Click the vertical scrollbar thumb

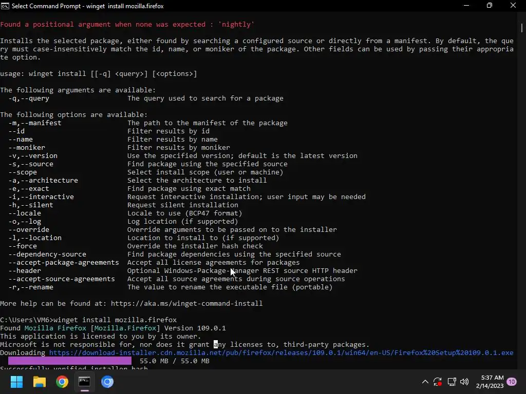[x=522, y=28]
